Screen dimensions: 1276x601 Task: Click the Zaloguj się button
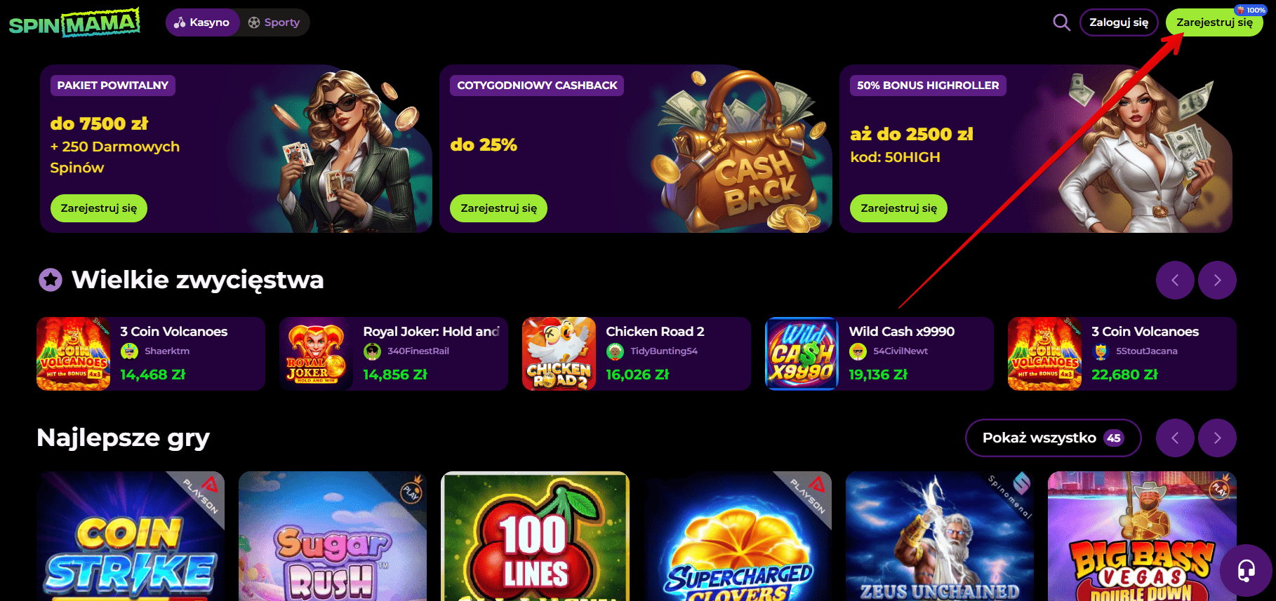click(x=1119, y=22)
